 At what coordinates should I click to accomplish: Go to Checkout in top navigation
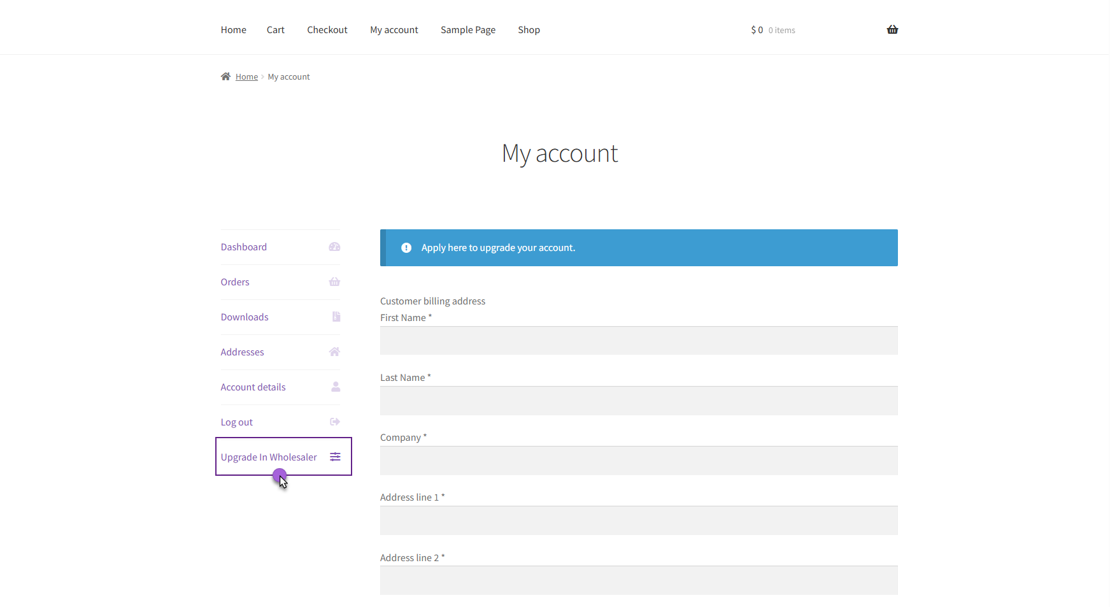(x=327, y=30)
